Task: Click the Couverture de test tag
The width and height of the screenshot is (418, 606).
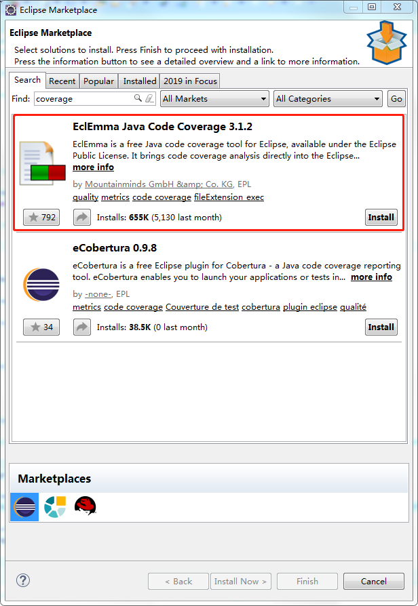Action: click(x=202, y=307)
